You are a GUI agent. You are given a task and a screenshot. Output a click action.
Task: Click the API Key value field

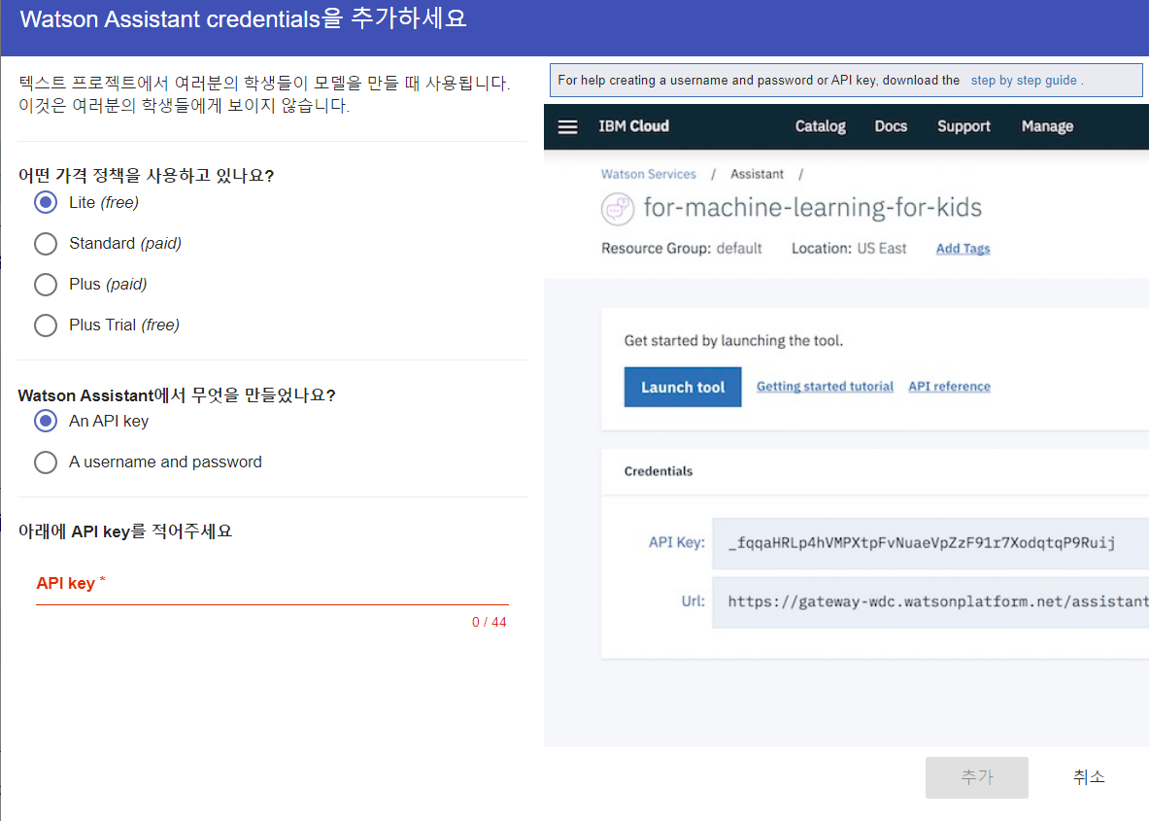(930, 543)
